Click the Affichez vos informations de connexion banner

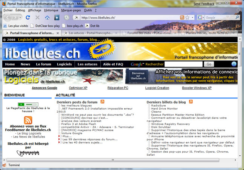tap(181, 76)
